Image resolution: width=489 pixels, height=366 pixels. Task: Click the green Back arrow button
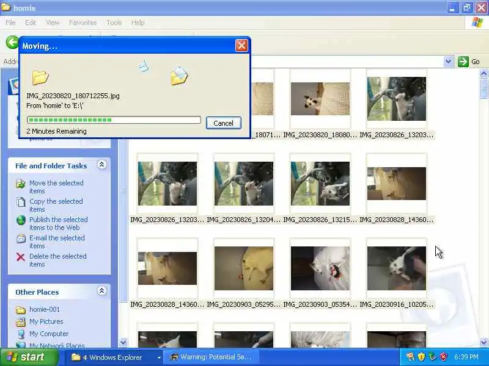coord(12,42)
